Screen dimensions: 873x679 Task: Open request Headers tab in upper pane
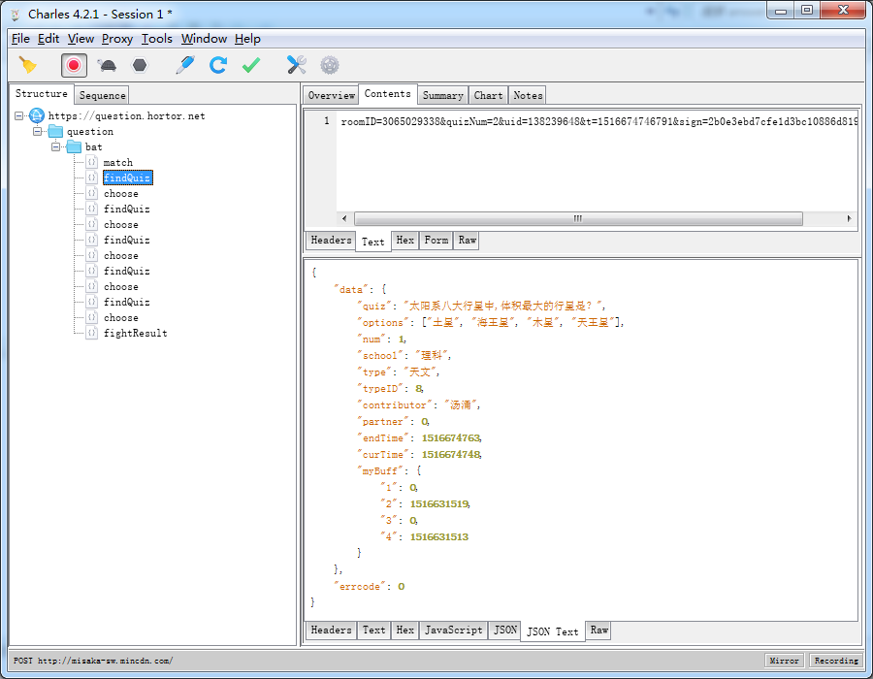click(x=331, y=240)
